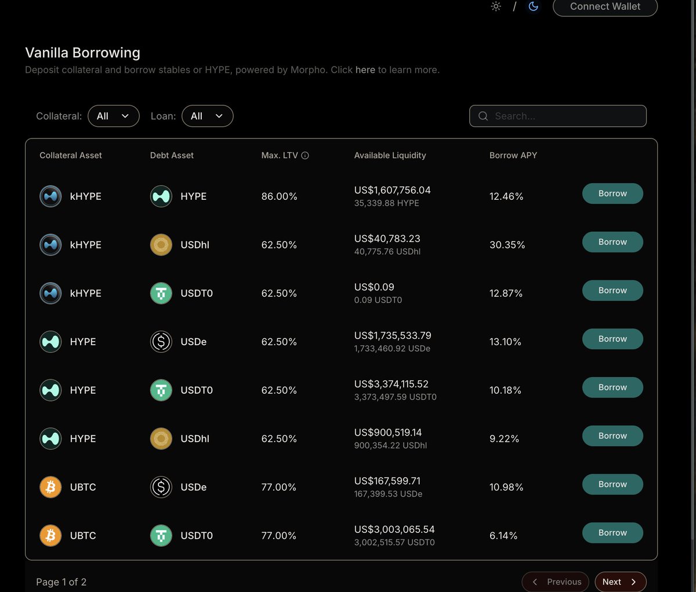
Task: Click Bitcoin icon in the UBTC/USDe row
Action: click(x=50, y=487)
